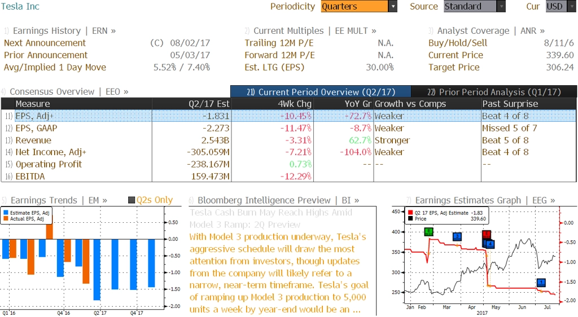Toggle the Q2s Only checkbox
Image resolution: width=578 pixels, height=317 pixels.
click(x=132, y=200)
